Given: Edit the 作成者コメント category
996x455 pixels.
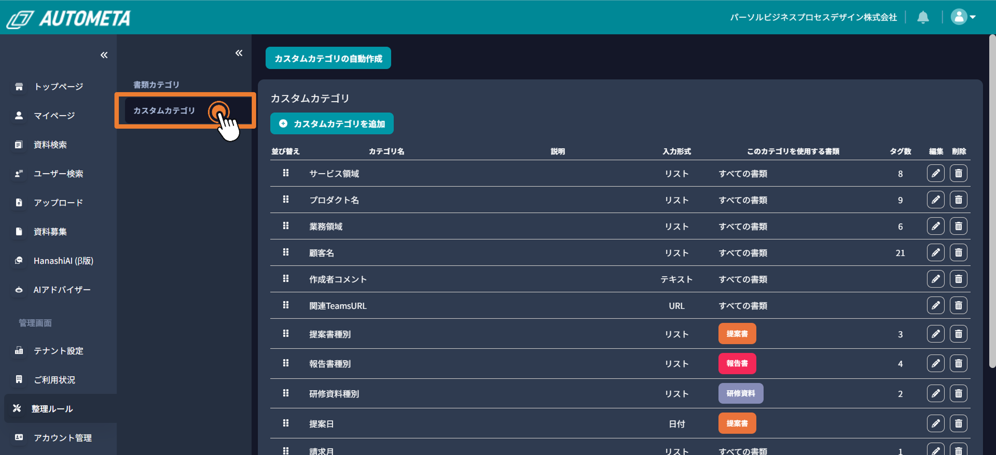Looking at the screenshot, I should (935, 279).
